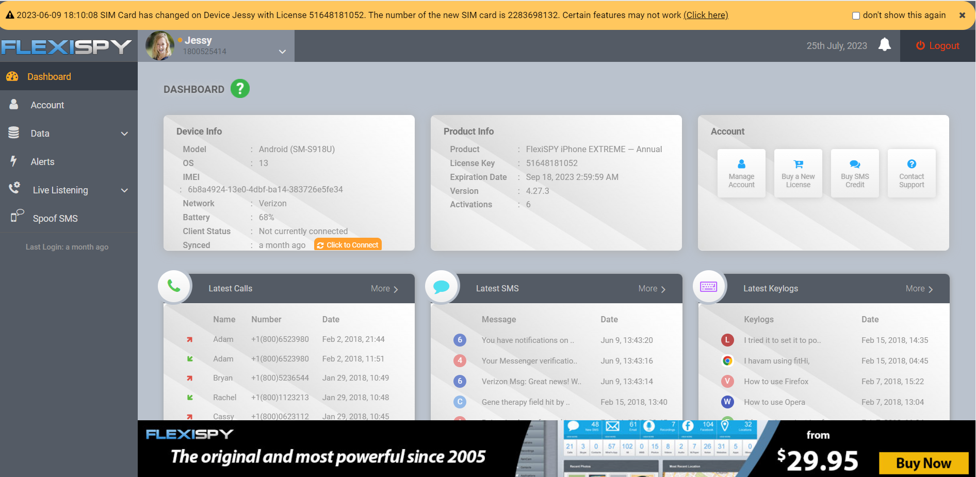The height and width of the screenshot is (477, 976).
Task: Expand the Jessy device dropdown
Action: tap(282, 52)
